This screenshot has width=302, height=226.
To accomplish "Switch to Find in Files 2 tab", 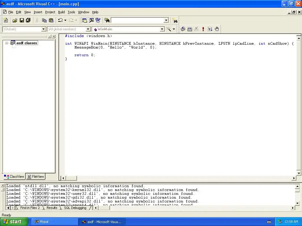I will tap(30, 208).
